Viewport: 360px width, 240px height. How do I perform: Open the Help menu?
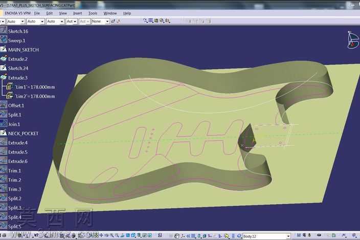coord(127,13)
